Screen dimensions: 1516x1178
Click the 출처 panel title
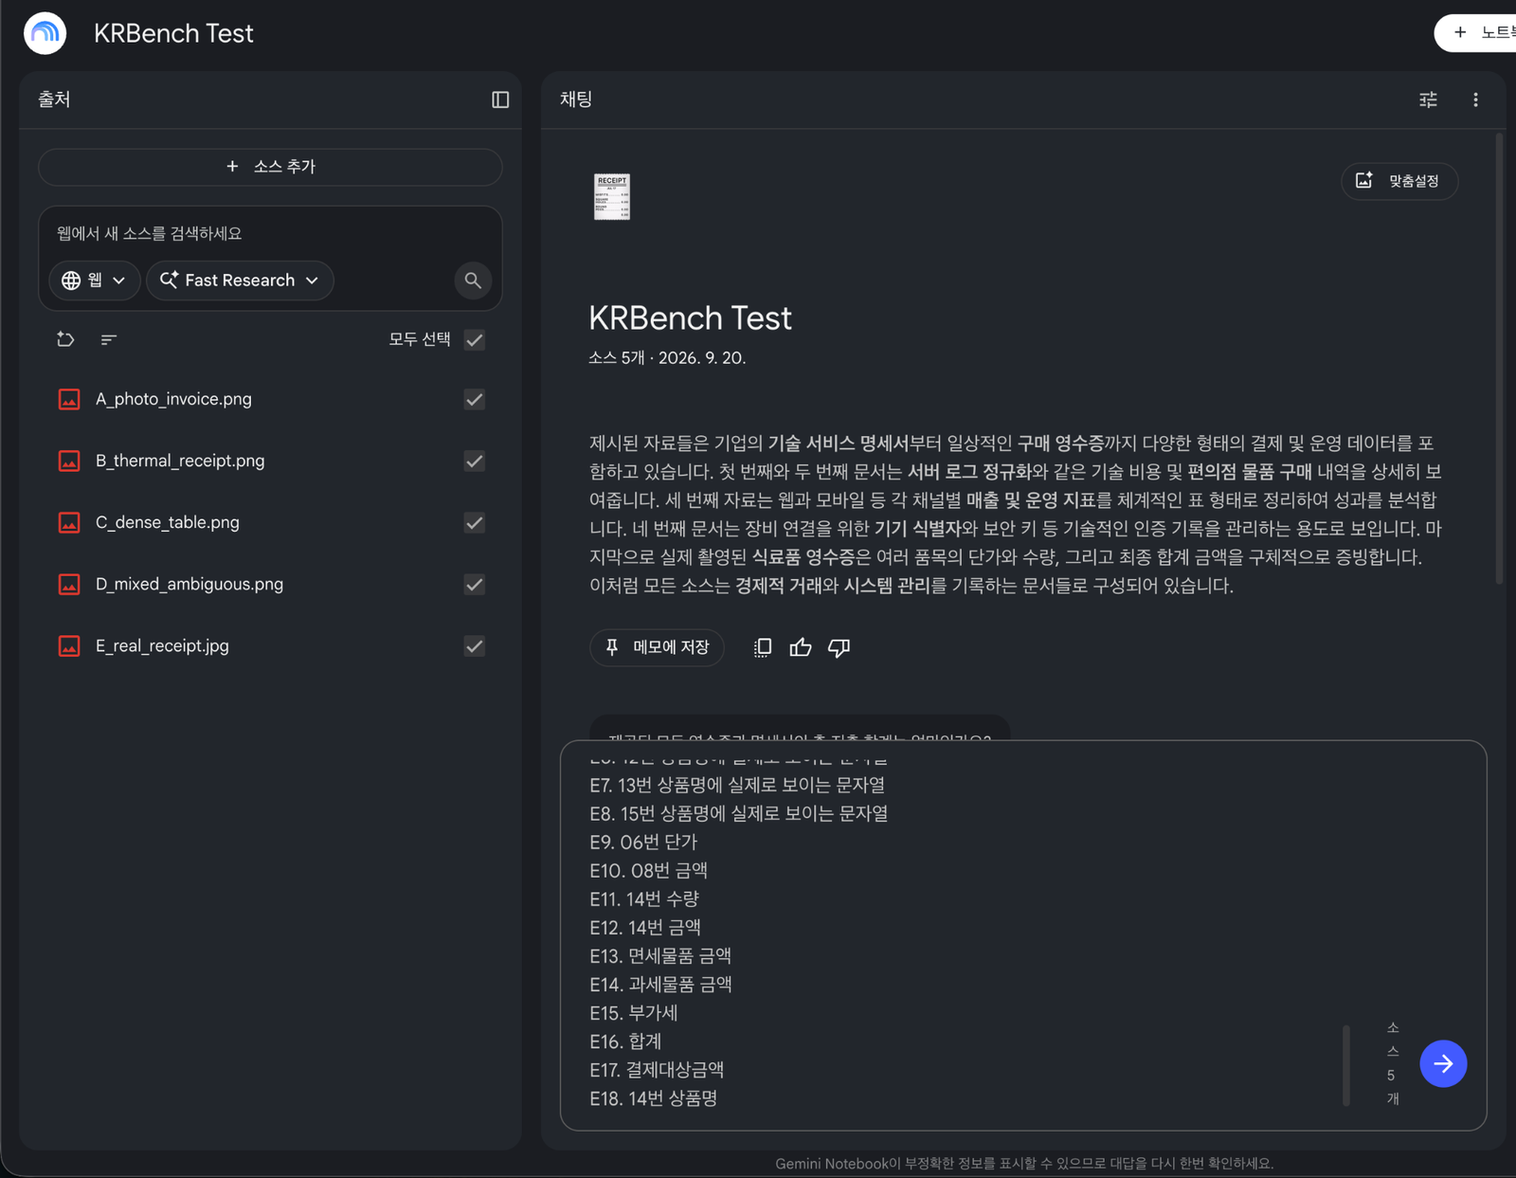coord(54,100)
